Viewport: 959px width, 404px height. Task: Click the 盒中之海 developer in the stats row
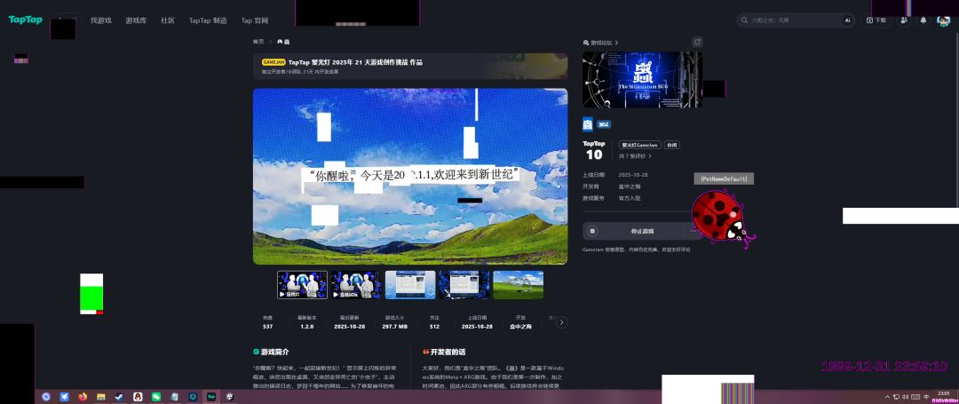(x=520, y=327)
